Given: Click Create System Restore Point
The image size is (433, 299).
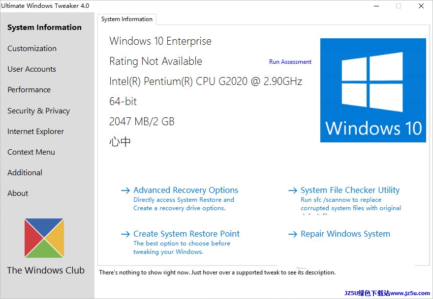Looking at the screenshot, I should pyautogui.click(x=186, y=234).
